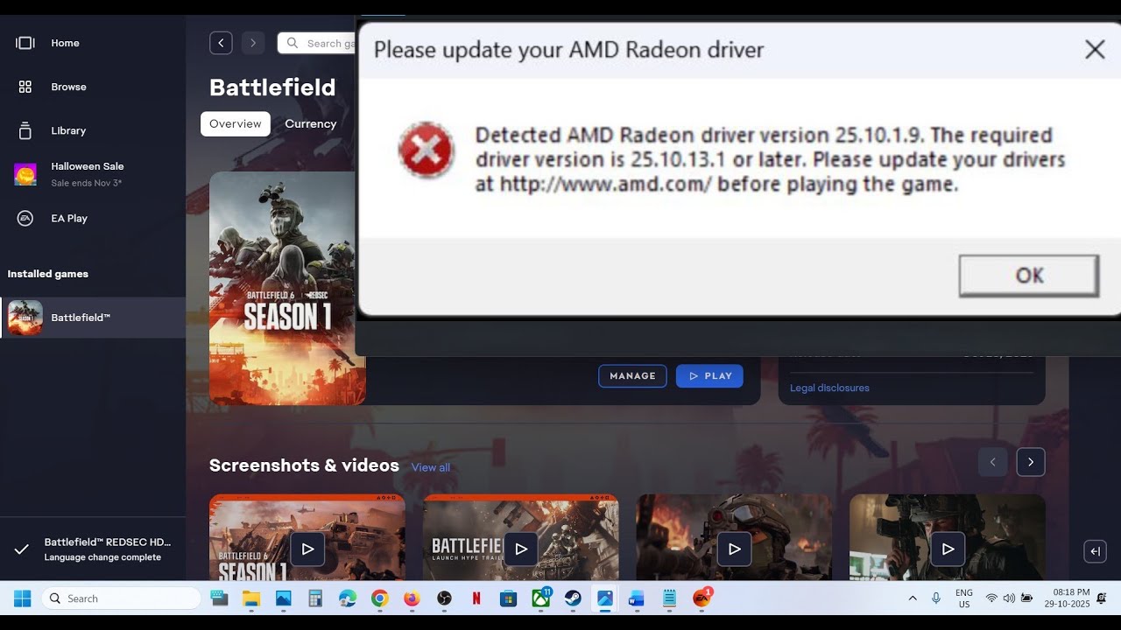The height and width of the screenshot is (630, 1121).
Task: Collapse the panel with the arrow-bar icon
Action: point(1095,551)
